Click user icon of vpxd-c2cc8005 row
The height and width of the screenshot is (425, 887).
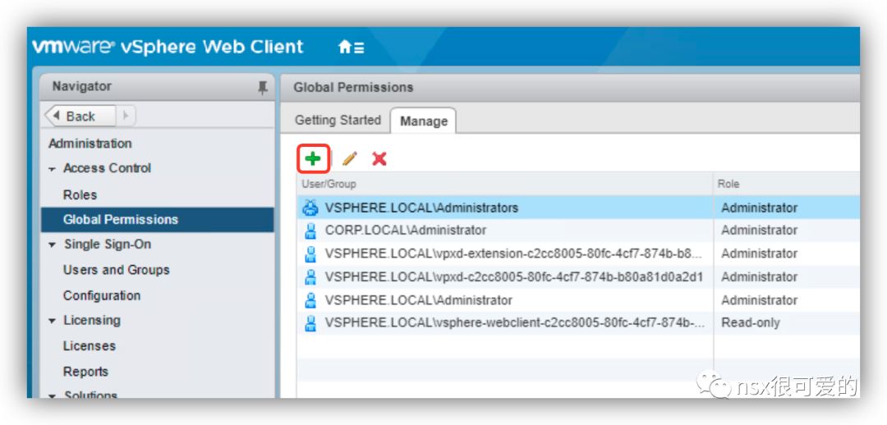pos(310,277)
